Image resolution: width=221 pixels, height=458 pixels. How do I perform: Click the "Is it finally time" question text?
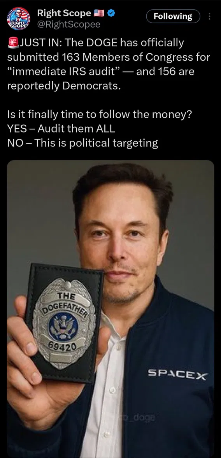point(99,114)
